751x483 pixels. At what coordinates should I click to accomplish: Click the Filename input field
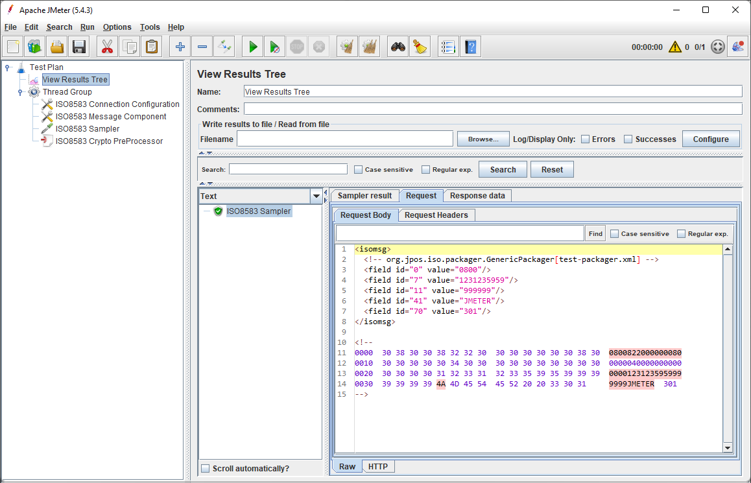click(344, 139)
